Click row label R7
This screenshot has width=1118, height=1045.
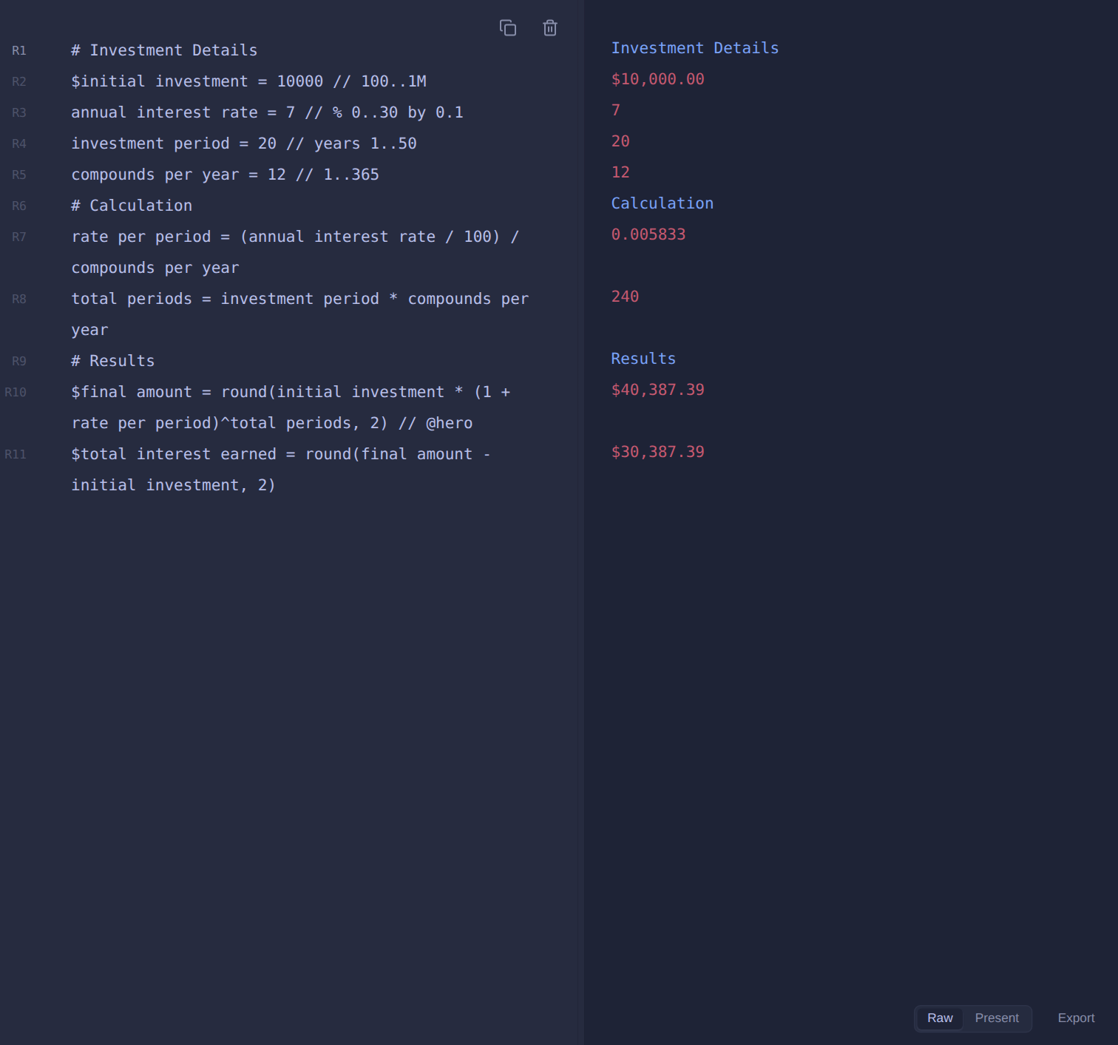(x=19, y=237)
